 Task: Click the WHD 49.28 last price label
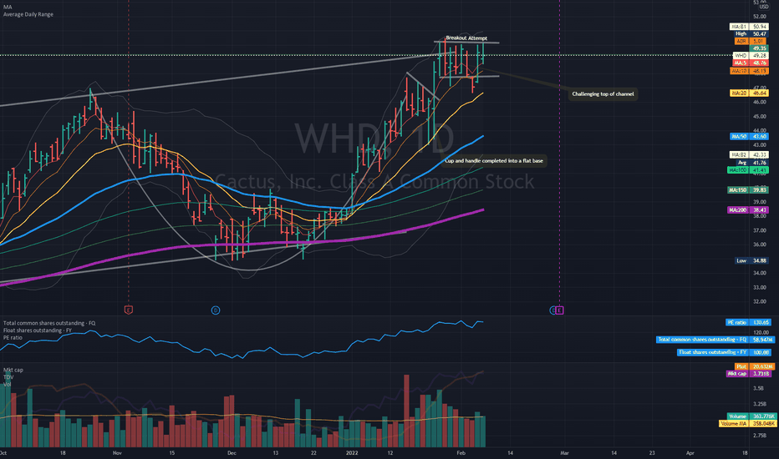coord(751,56)
